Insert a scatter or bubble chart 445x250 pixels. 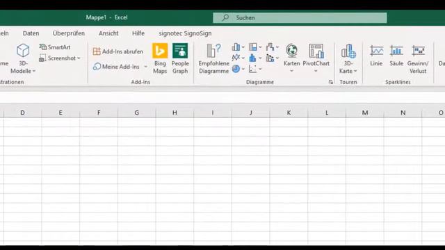pyautogui.click(x=253, y=69)
